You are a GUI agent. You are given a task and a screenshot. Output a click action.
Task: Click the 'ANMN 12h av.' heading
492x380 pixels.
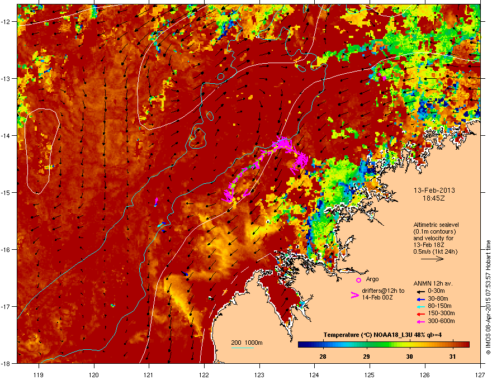433,284
